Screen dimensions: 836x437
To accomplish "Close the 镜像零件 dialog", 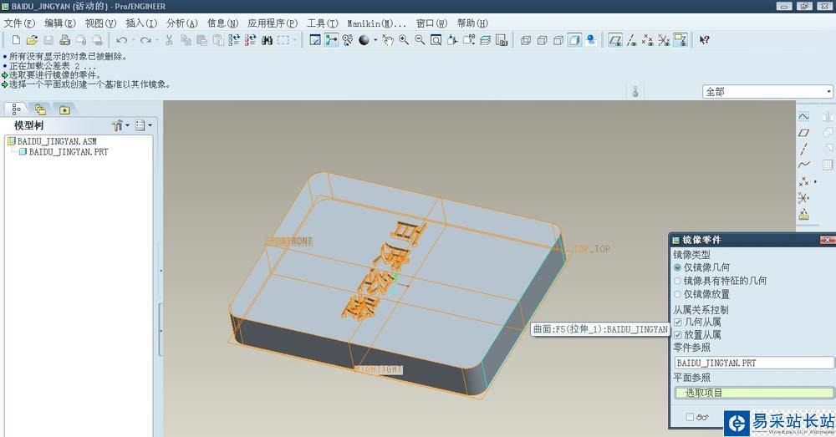I will pyautogui.click(x=827, y=240).
